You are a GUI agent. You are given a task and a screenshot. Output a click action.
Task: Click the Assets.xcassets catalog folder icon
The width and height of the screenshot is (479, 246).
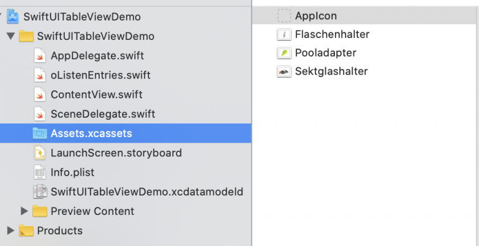pos(40,133)
